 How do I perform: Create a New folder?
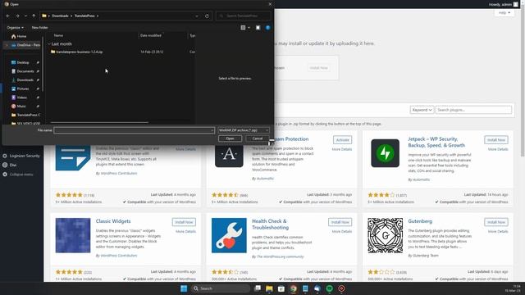[40, 27]
